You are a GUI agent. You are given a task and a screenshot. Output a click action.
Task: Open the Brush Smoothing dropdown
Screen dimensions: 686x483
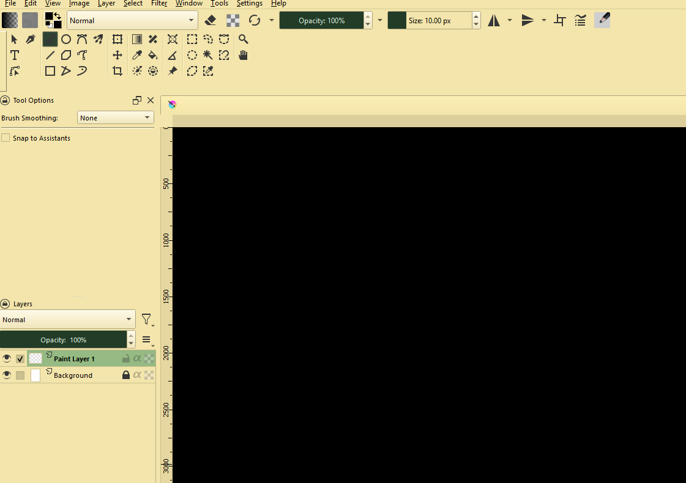[115, 118]
